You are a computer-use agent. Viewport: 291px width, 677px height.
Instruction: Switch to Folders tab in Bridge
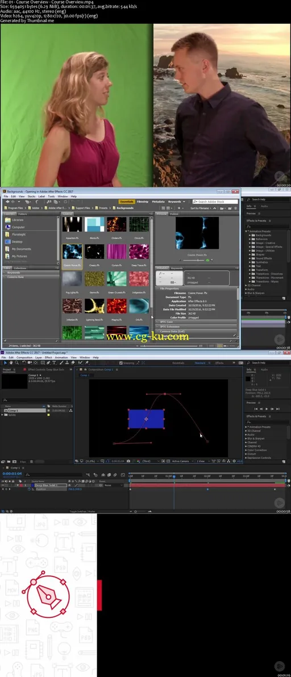point(23,214)
